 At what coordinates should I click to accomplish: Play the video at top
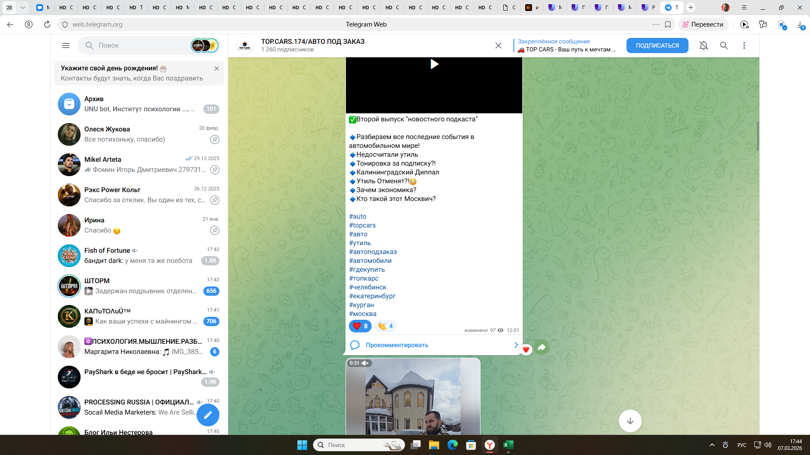[434, 64]
